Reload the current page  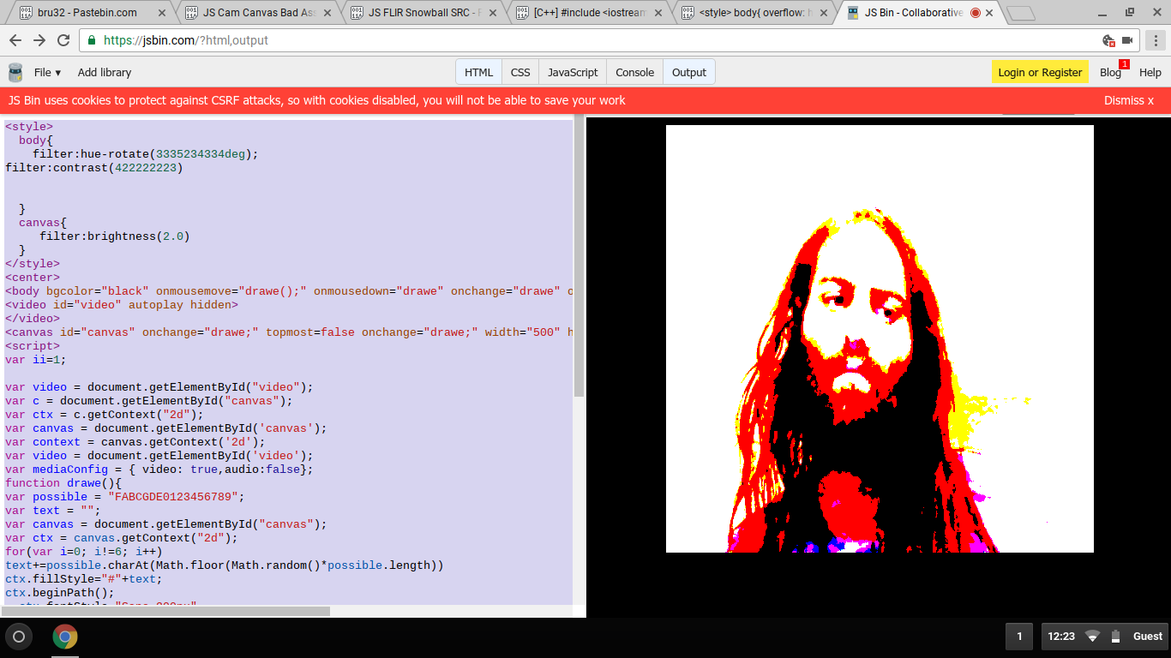click(x=63, y=40)
